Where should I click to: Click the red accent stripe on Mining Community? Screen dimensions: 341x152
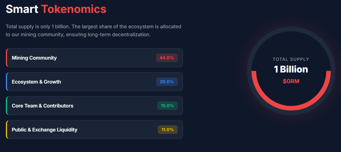pos(6,58)
